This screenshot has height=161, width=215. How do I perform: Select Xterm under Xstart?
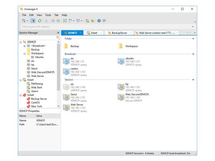coord(35,91)
